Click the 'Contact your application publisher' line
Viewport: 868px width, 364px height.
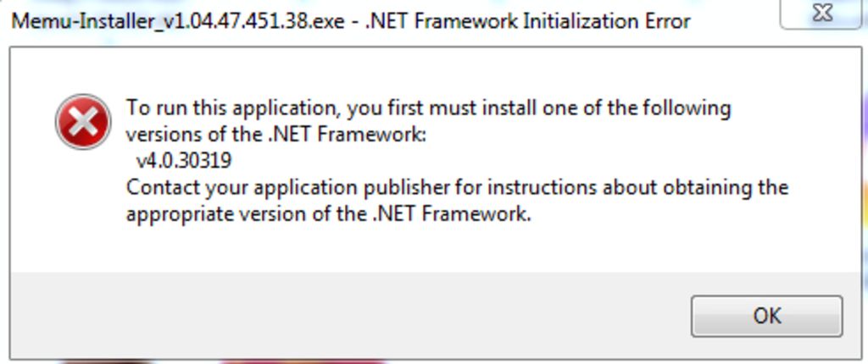[x=457, y=188]
